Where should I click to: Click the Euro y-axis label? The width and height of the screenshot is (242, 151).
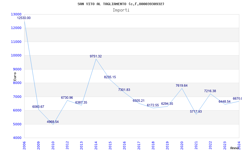tap(15, 77)
